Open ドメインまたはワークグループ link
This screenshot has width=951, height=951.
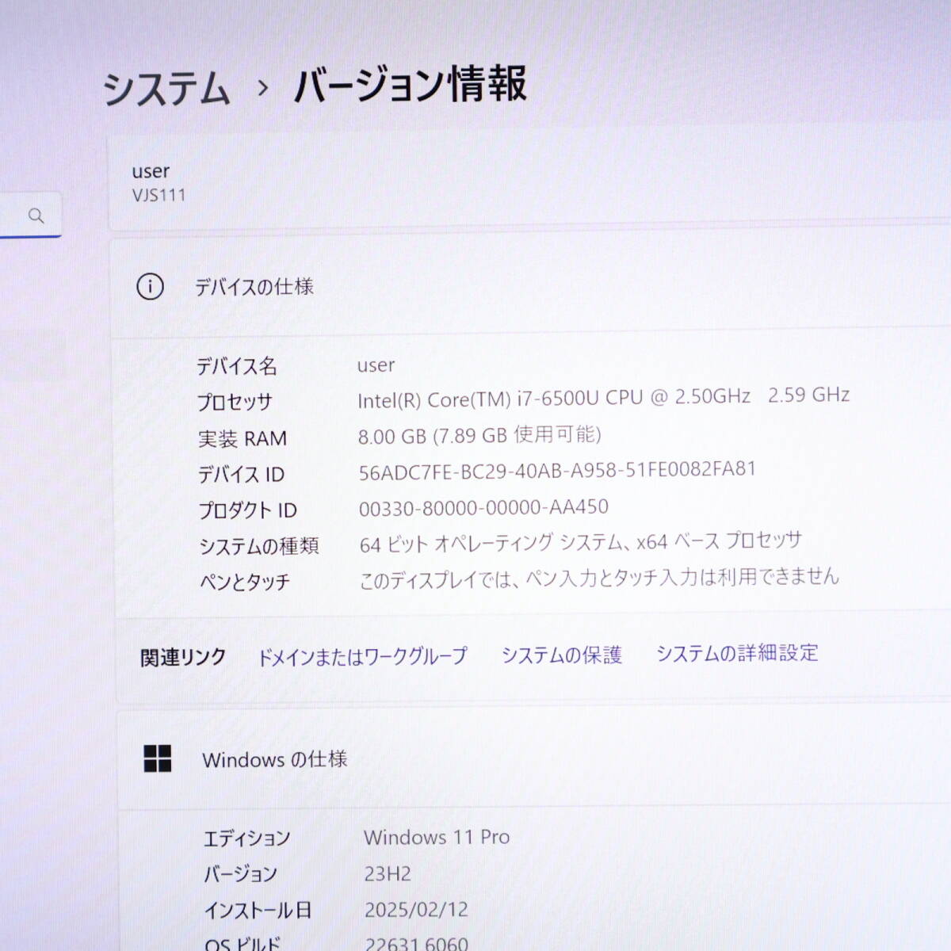click(362, 656)
